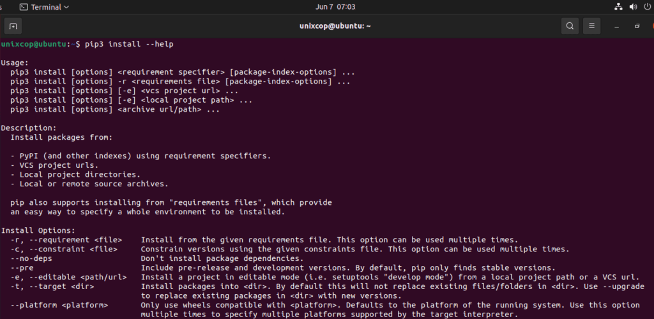Open the hamburger menu in terminal
This screenshot has width=654, height=319.
click(591, 26)
